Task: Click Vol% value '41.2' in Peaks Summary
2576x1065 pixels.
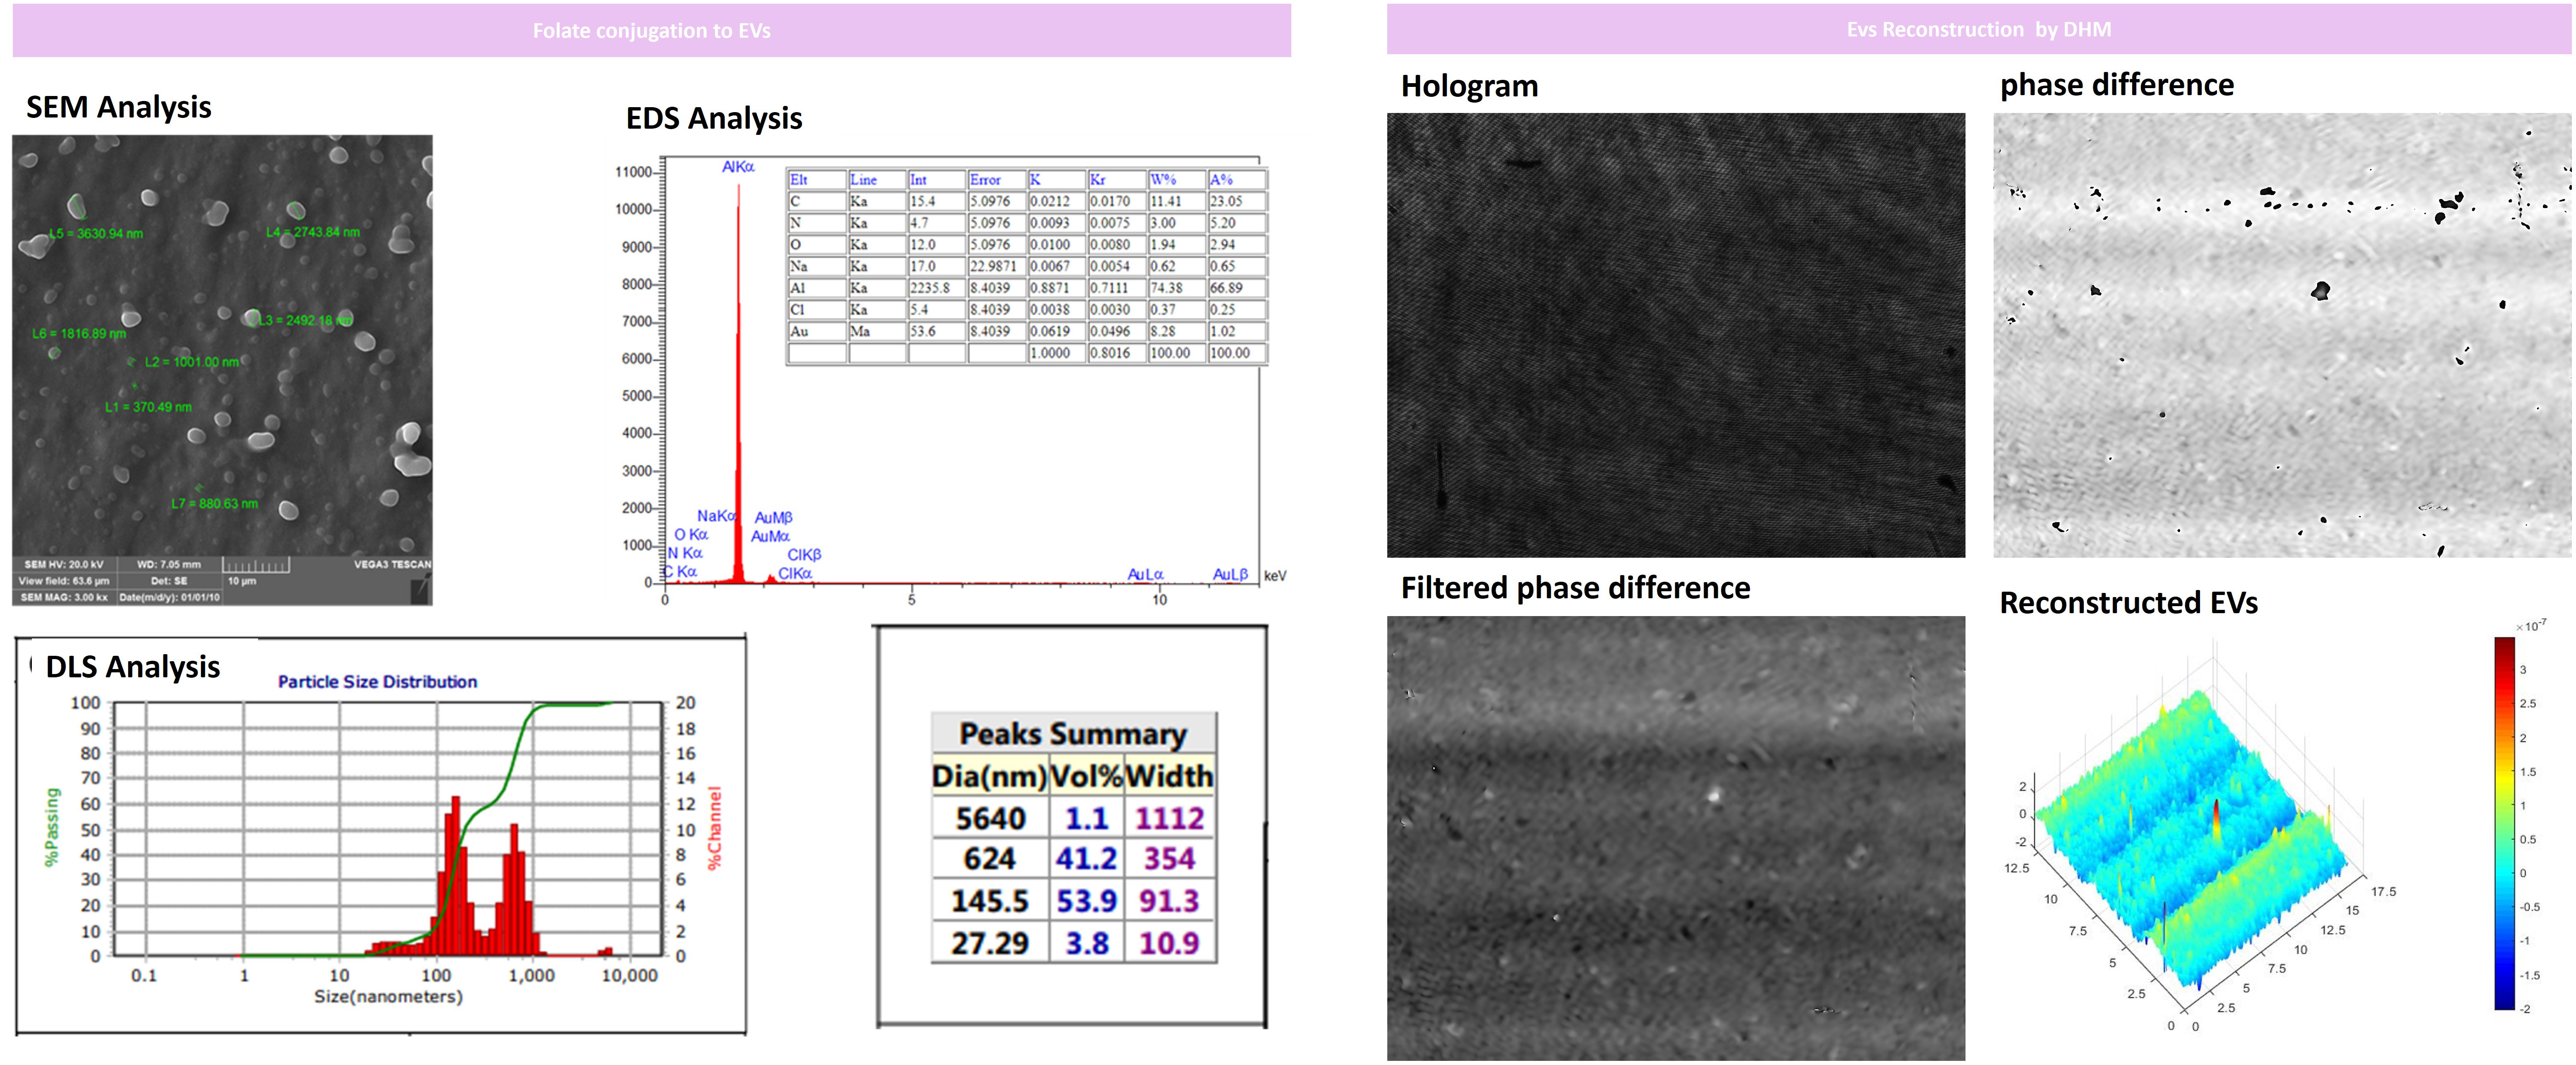Action: (x=1086, y=859)
